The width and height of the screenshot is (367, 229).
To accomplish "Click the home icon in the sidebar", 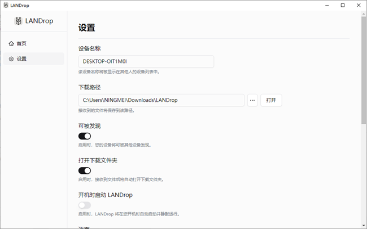I will tap(11, 43).
